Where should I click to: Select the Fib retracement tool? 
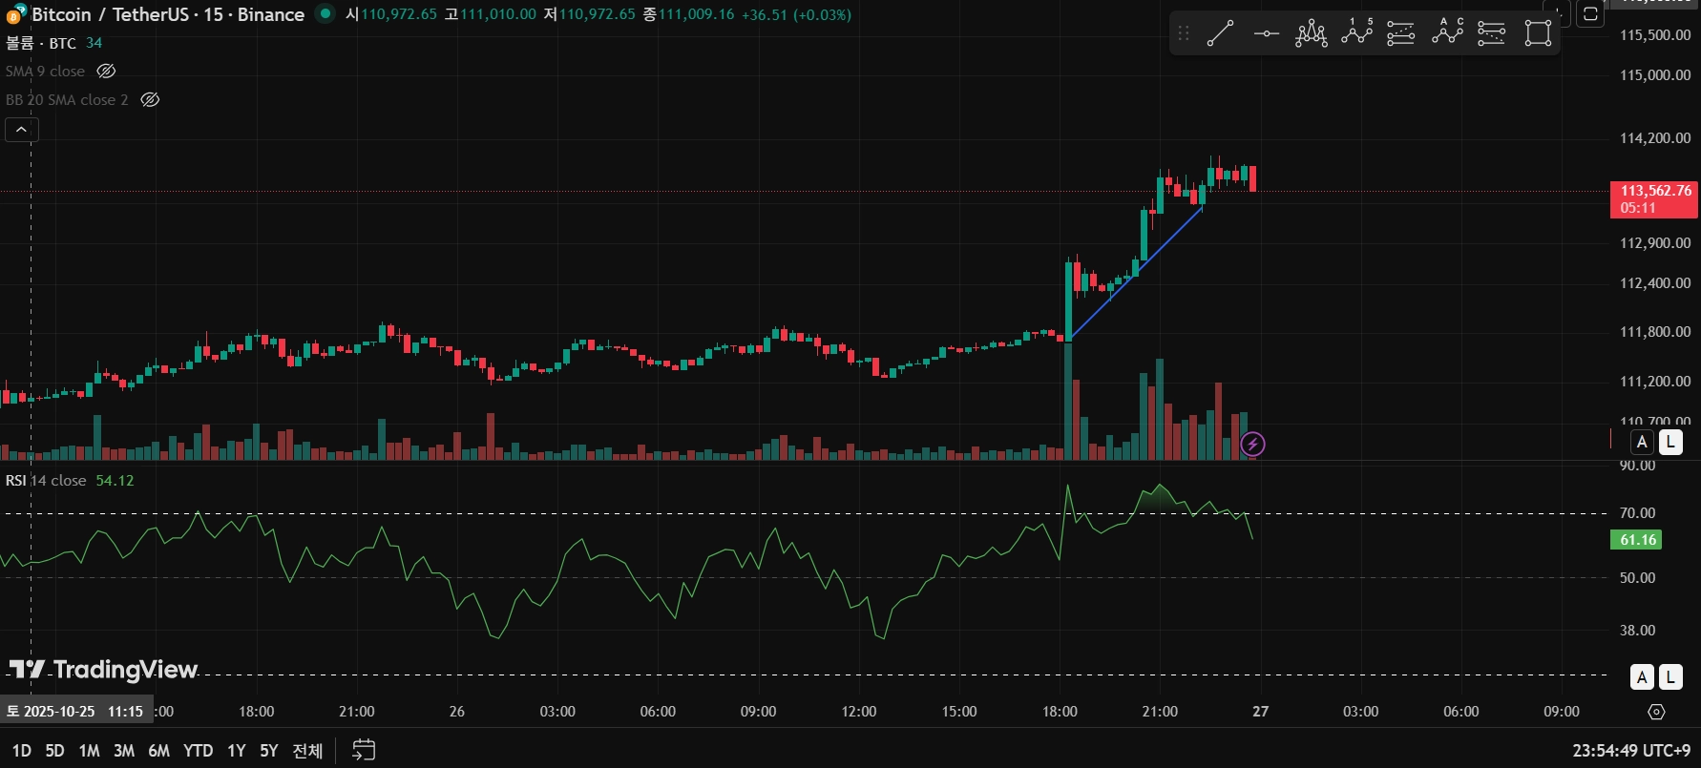(x=1400, y=33)
